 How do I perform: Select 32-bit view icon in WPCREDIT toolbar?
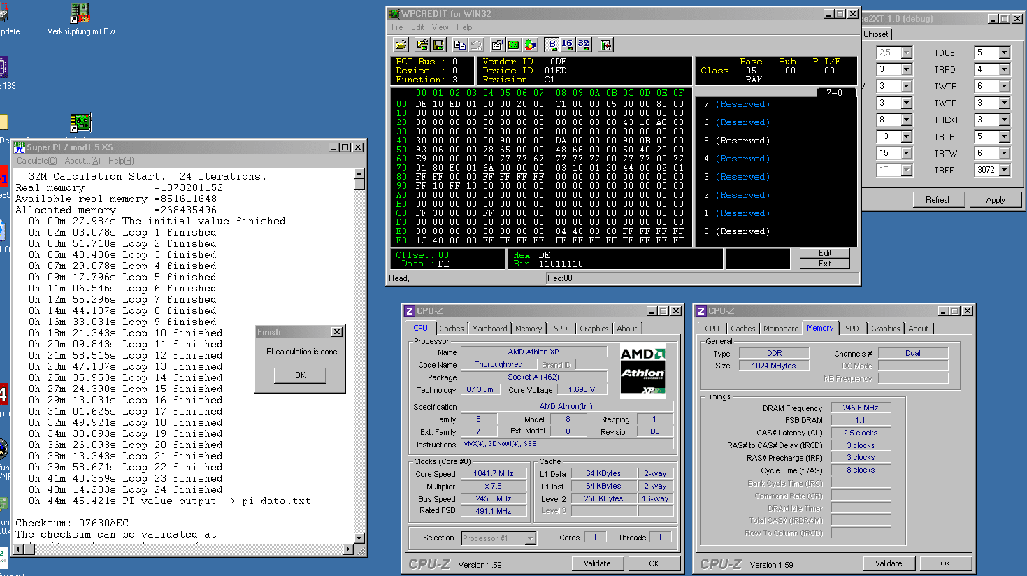click(x=583, y=45)
